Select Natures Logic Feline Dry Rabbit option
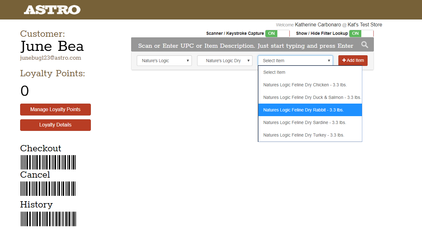 310,110
